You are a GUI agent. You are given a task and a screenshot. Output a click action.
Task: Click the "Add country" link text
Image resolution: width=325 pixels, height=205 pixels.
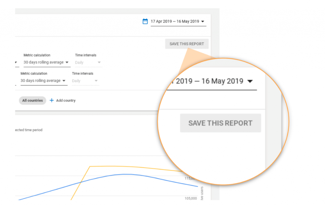(x=66, y=101)
